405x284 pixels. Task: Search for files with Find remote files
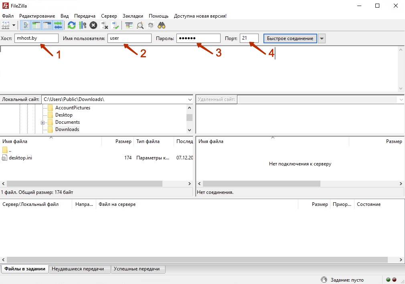point(161,25)
